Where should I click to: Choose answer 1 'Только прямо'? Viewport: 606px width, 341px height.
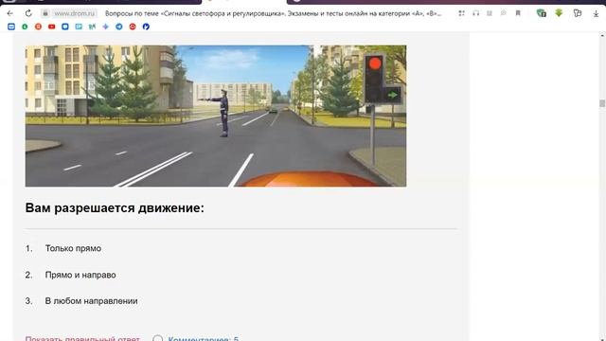point(73,248)
